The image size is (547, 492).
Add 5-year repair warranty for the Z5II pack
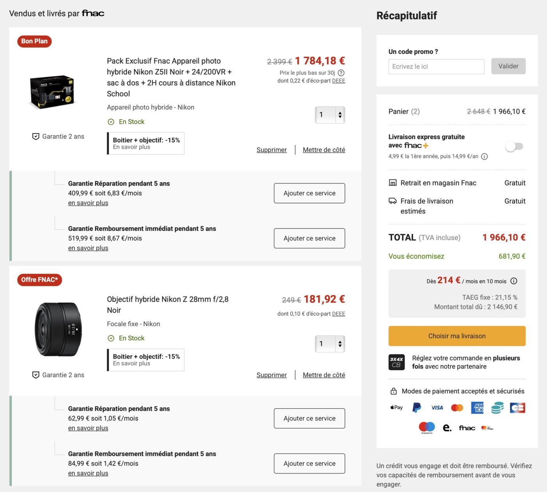click(309, 193)
